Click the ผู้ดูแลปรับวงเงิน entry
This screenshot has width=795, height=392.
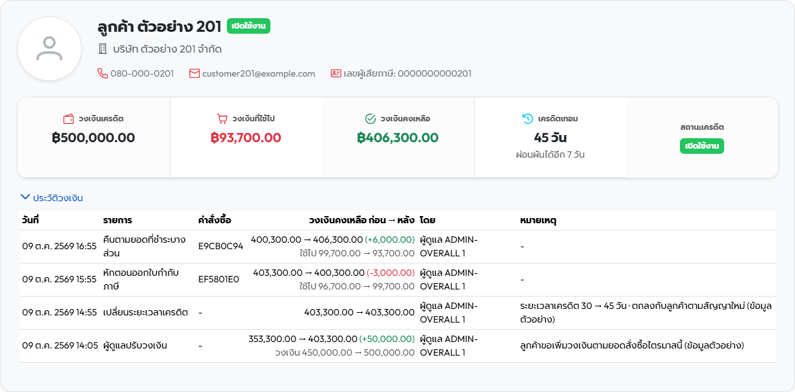click(x=135, y=345)
